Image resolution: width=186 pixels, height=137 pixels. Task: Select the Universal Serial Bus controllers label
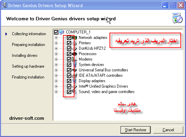tap(103, 70)
